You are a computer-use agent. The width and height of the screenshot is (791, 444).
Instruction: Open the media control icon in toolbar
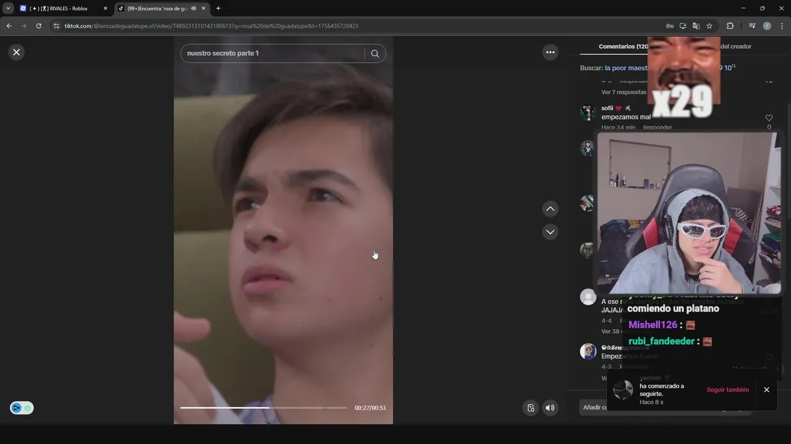752,26
